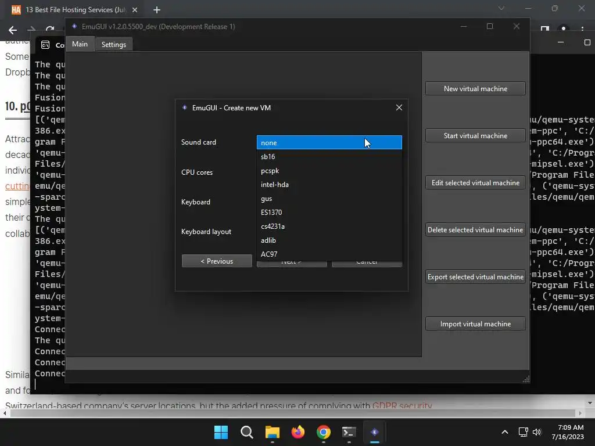Click Import virtual machine button
The height and width of the screenshot is (446, 595).
(475, 324)
